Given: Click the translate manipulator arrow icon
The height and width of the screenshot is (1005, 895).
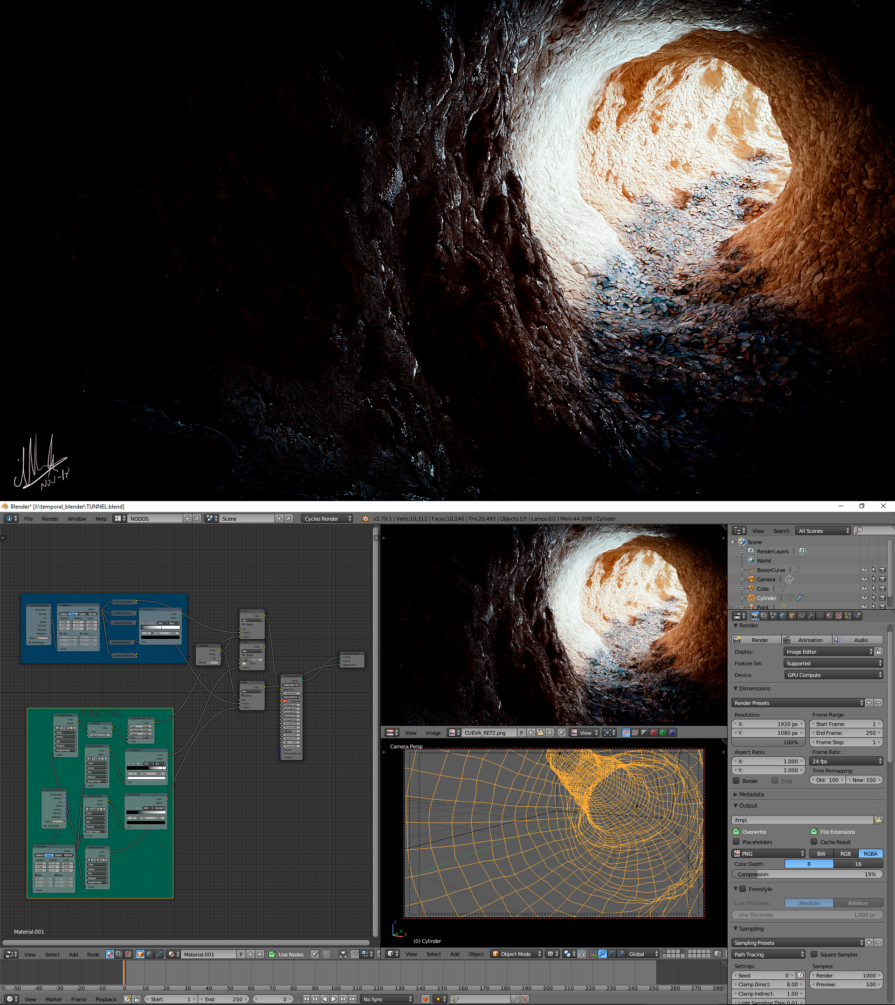Looking at the screenshot, I should tap(602, 953).
